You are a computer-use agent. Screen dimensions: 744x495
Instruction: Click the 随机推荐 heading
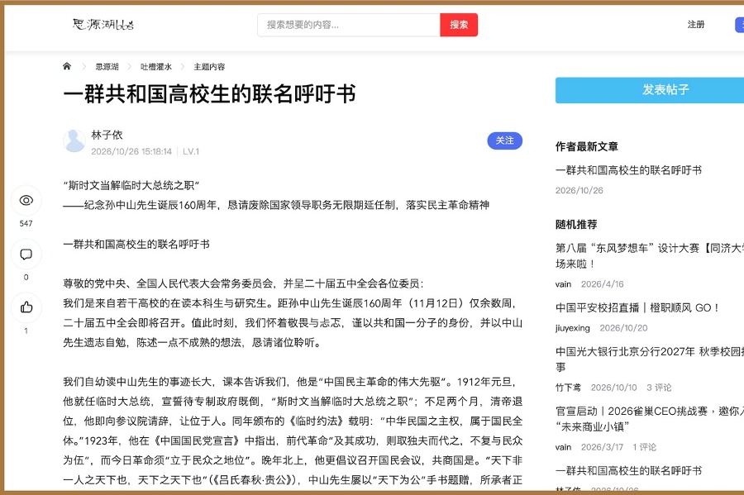pyautogui.click(x=576, y=224)
